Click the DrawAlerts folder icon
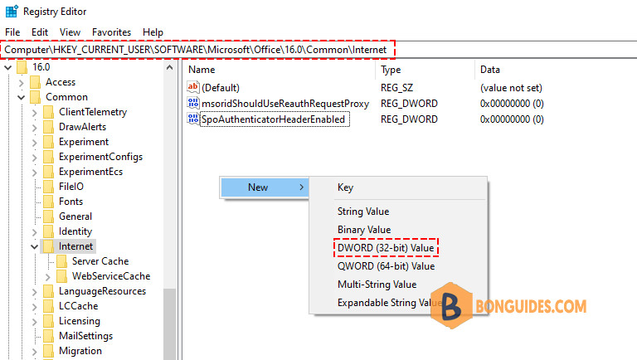Screen dimensions: 637x360 48,127
